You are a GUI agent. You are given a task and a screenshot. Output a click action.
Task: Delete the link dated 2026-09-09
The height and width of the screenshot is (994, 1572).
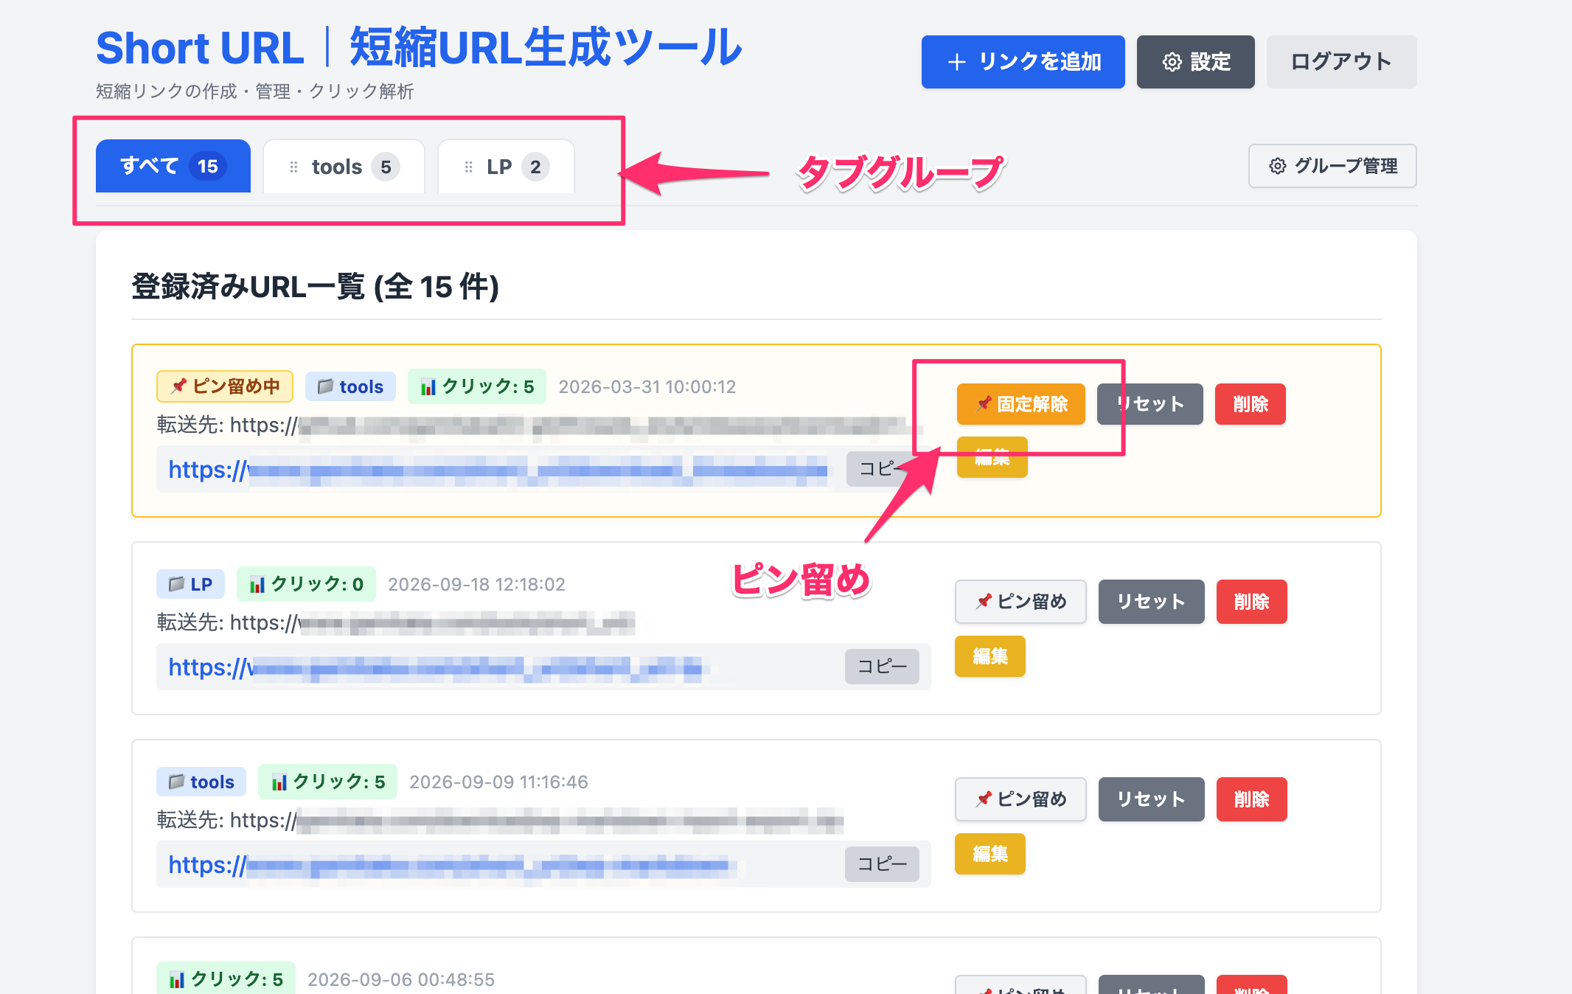pos(1252,799)
